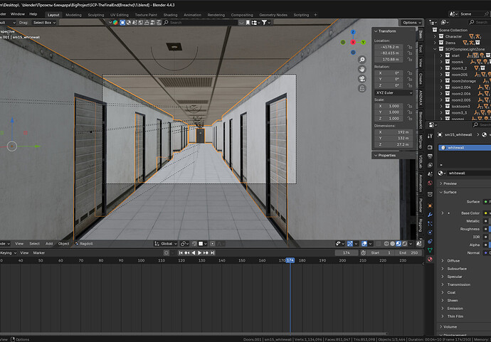Switch to the Sculpting workspace tab
The height and width of the screenshot is (342, 491).
[x=96, y=15]
